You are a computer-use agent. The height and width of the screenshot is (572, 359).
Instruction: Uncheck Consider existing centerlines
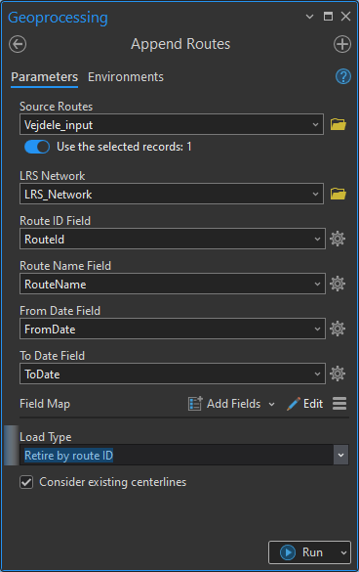[x=26, y=482]
